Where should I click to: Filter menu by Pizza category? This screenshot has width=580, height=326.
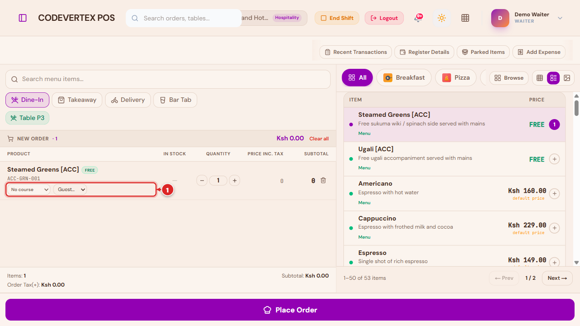tap(456, 77)
